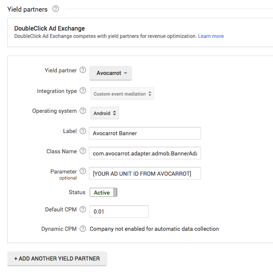Click help icon beside Parameter
Viewport: 273px width, 273px height.
point(83,171)
